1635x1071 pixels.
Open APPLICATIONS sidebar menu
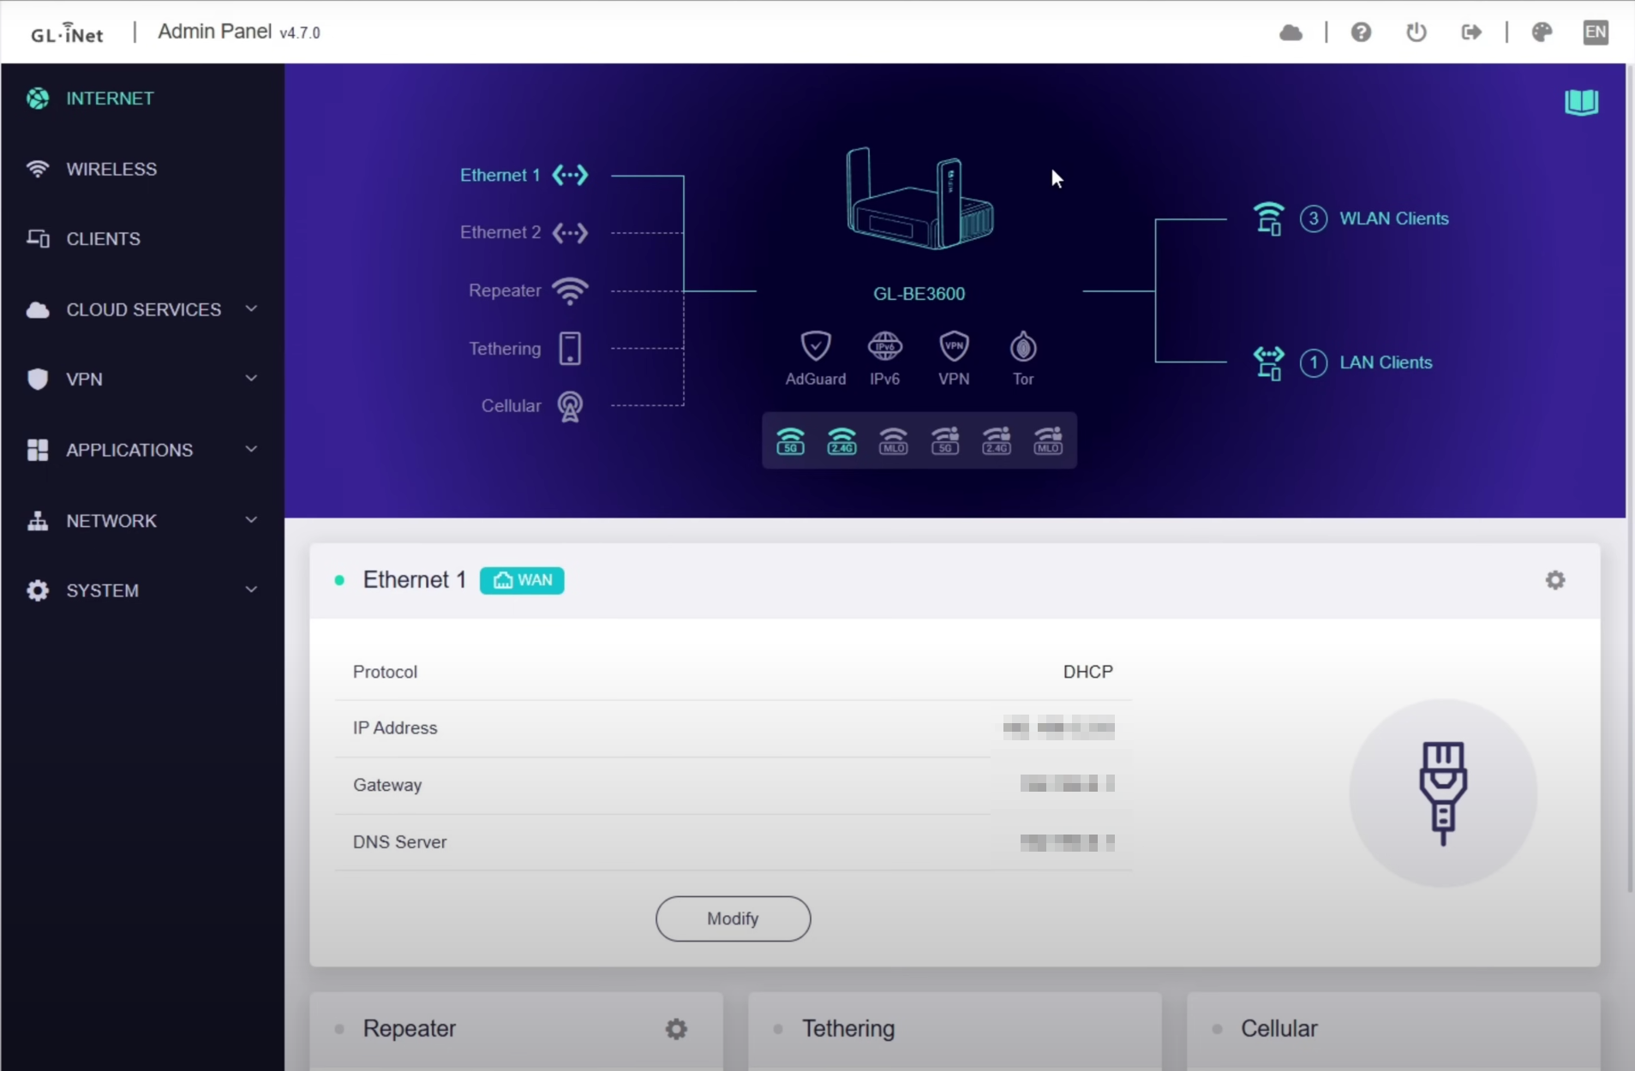129,450
